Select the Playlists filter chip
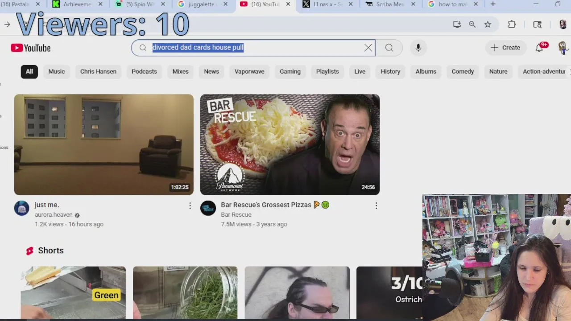This screenshot has height=321, width=571. (327, 71)
